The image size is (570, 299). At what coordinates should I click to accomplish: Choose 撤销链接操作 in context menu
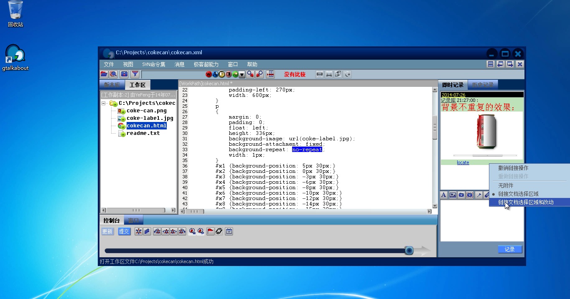point(529,168)
